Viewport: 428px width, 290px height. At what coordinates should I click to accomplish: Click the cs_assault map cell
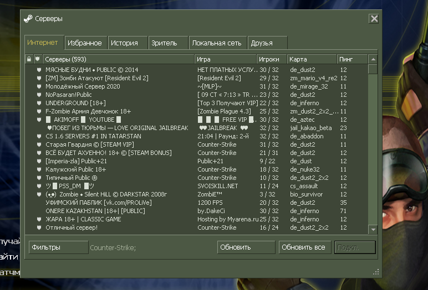[304, 186]
